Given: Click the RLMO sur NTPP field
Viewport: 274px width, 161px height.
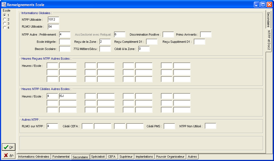Looking at the screenshot, I should [52, 126].
